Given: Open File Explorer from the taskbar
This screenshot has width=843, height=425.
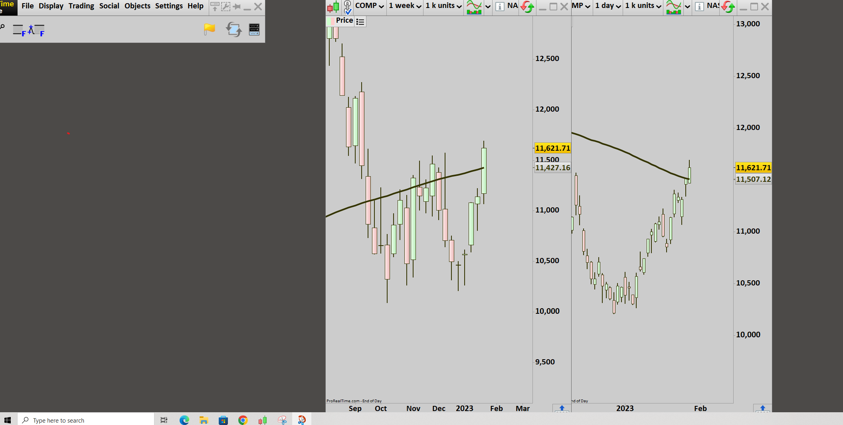Looking at the screenshot, I should point(204,420).
